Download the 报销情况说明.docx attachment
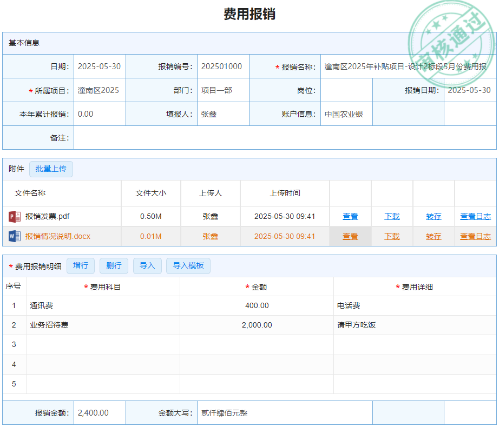This screenshot has height=427, width=499. [x=392, y=236]
